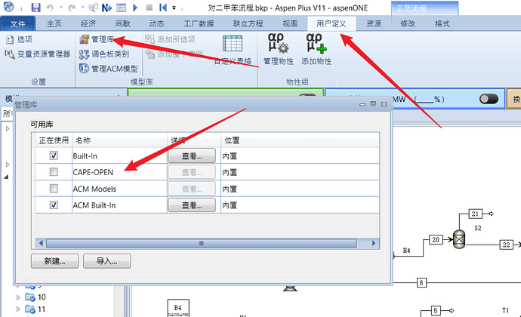This screenshot has width=521, height=317.
Task: Switch to the 联立方程 ribbon tab
Action: click(248, 23)
